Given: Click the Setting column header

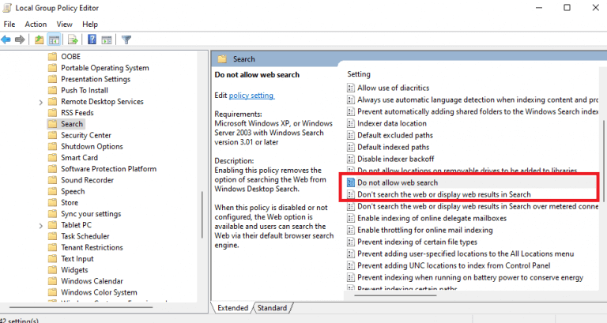Looking at the screenshot, I should point(359,74).
